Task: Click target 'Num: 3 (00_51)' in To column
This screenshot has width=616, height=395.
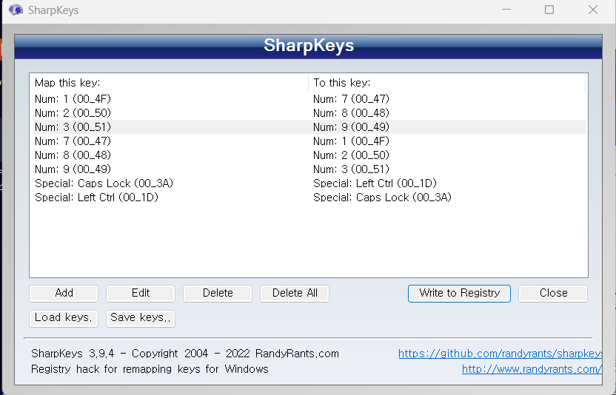Action: (351, 169)
